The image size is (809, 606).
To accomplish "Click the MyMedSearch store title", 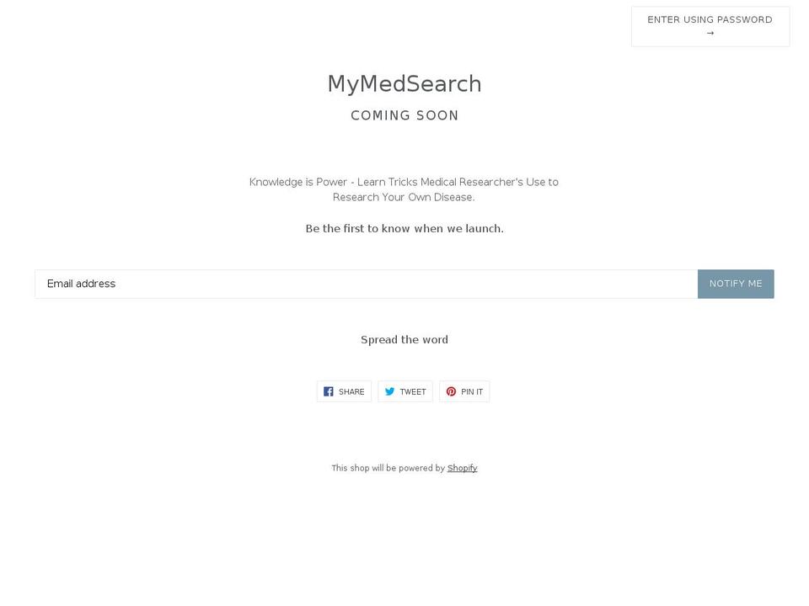I will tap(404, 84).
